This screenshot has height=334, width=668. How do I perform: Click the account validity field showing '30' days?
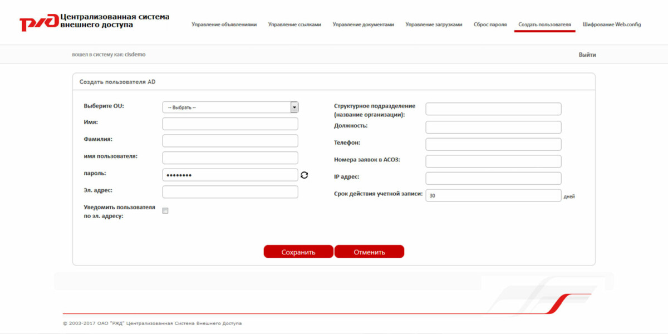tap(493, 195)
